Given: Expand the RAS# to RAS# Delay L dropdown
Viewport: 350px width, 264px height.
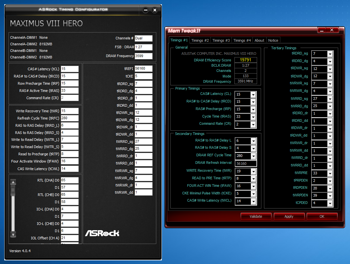Looking at the screenshot, I should [253, 141].
